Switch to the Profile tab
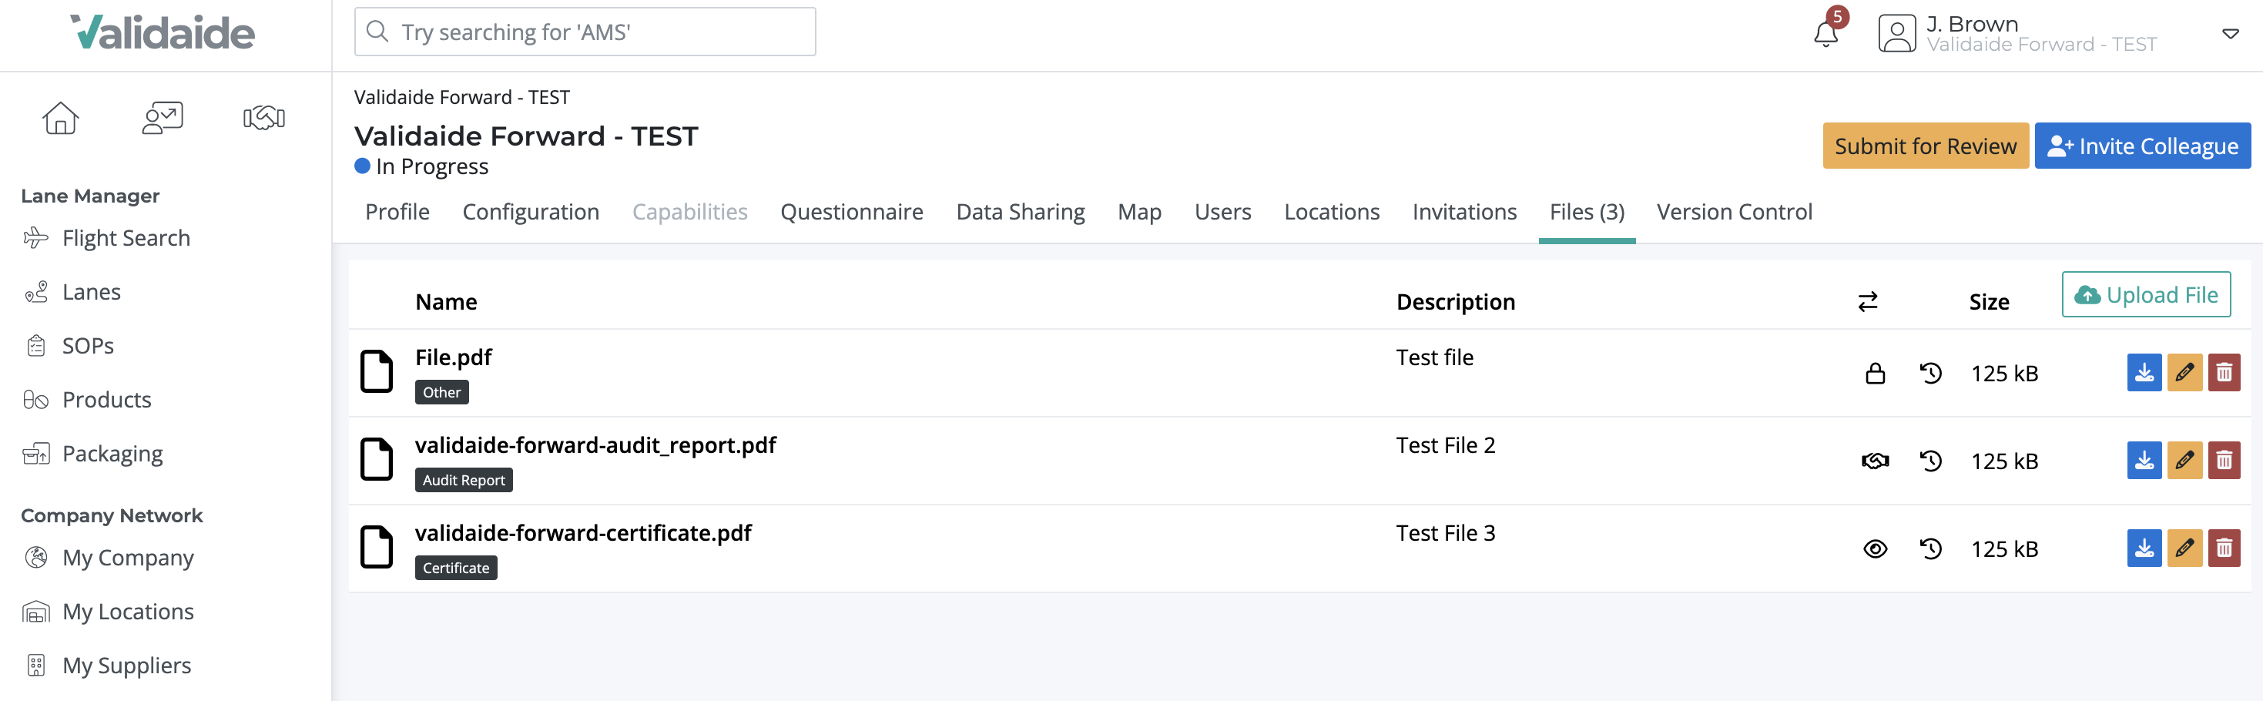The width and height of the screenshot is (2263, 701). [x=397, y=212]
